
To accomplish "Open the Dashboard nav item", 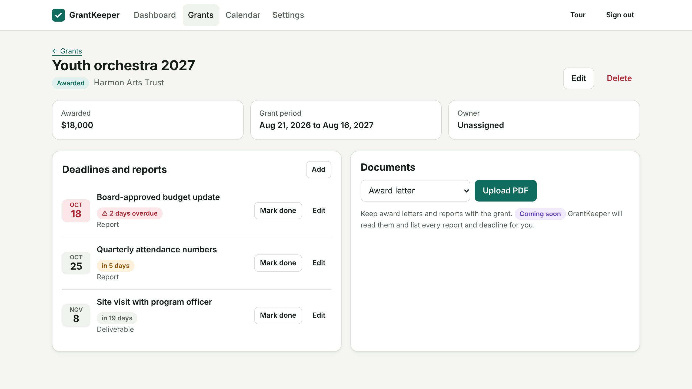I will (155, 15).
